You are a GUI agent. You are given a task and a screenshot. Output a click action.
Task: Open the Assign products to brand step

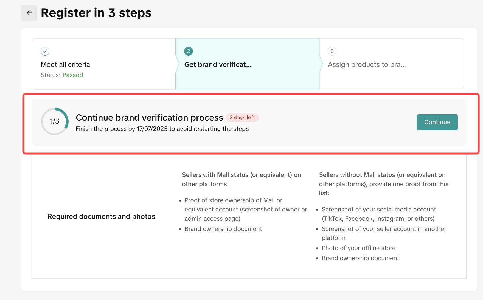367,64
